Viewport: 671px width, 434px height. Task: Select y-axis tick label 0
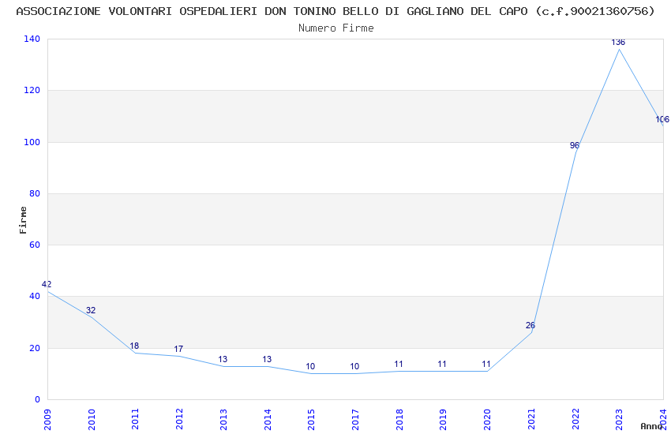pyautogui.click(x=37, y=399)
